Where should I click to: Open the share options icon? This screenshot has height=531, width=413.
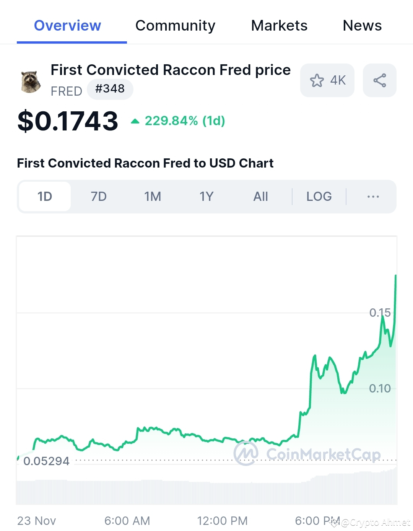[x=379, y=80]
